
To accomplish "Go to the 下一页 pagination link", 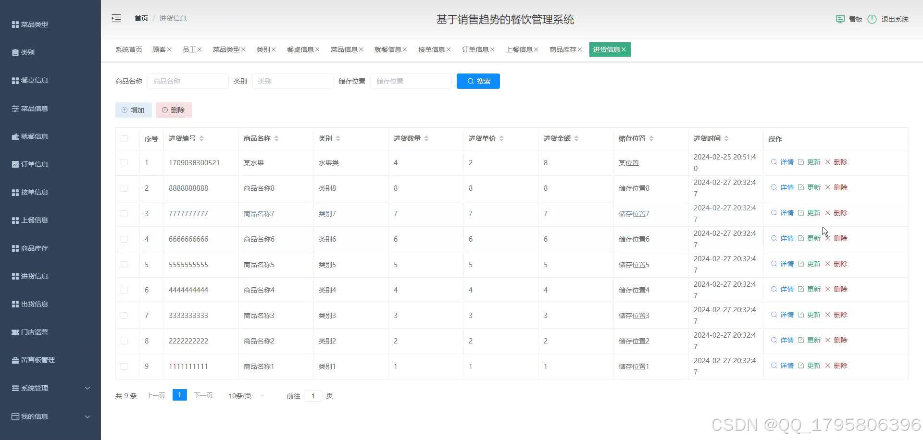I will pos(203,395).
